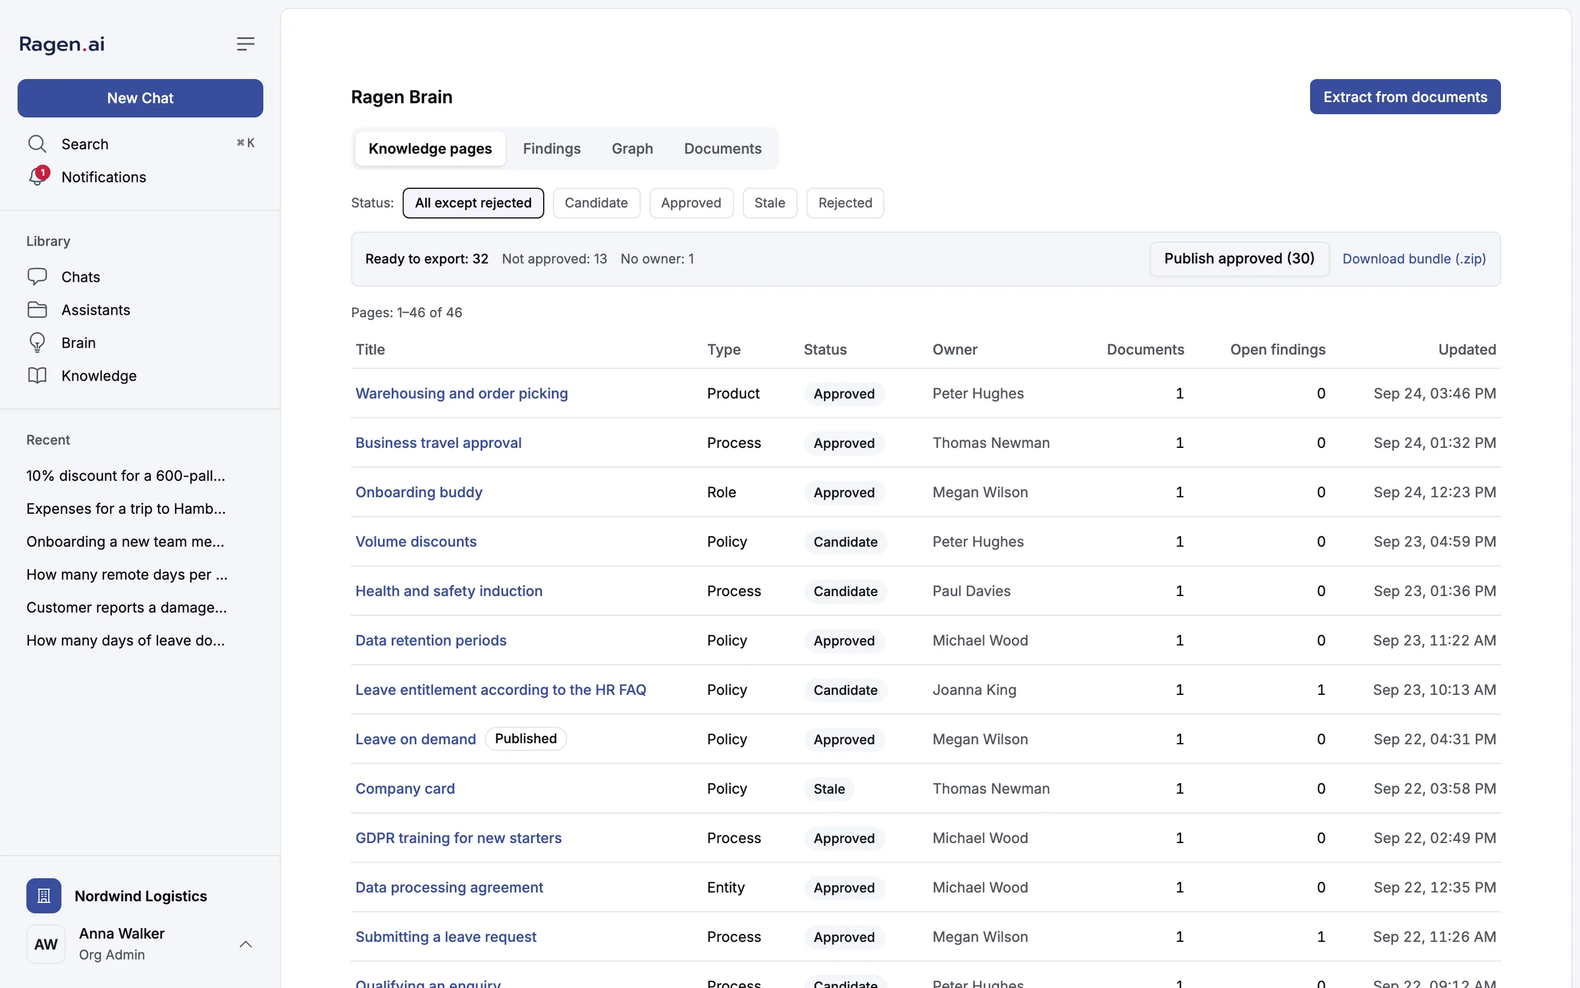Open Warehousing and order picking page
This screenshot has height=988, width=1580.
(461, 393)
